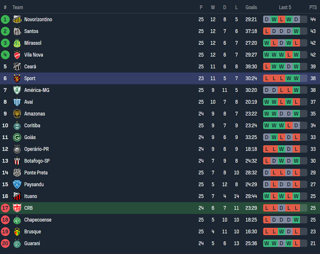Click the CRB club crest icon
Screen dimensions: 320x254
pos(17,208)
